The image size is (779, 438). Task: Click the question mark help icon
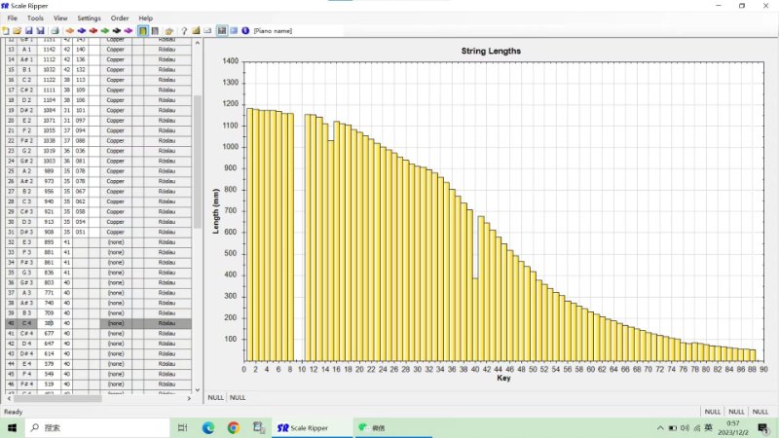point(183,30)
